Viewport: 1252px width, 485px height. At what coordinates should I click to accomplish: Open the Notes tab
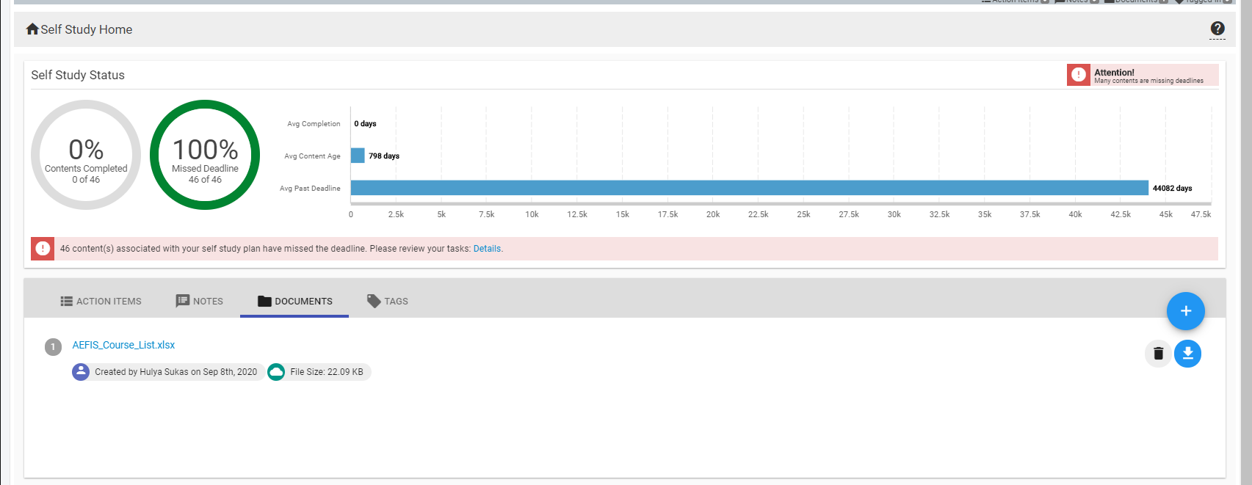point(200,301)
